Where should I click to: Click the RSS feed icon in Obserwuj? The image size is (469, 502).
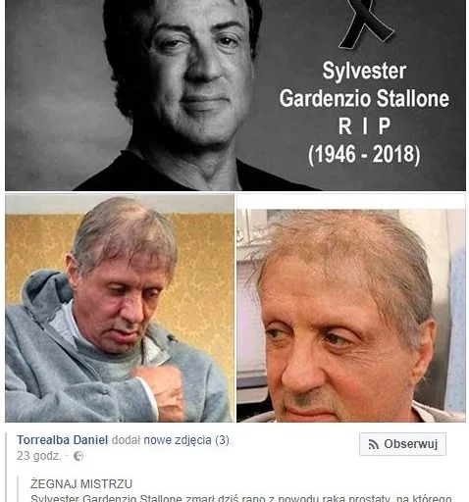(374, 444)
